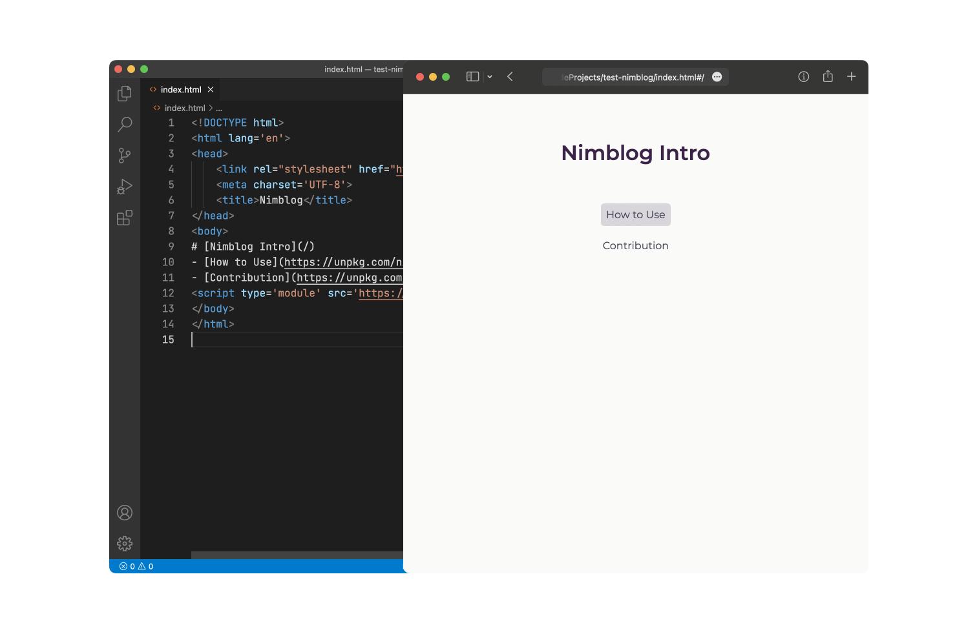
Task: Click the Nimblog Intro markdown line 9
Action: 253,247
